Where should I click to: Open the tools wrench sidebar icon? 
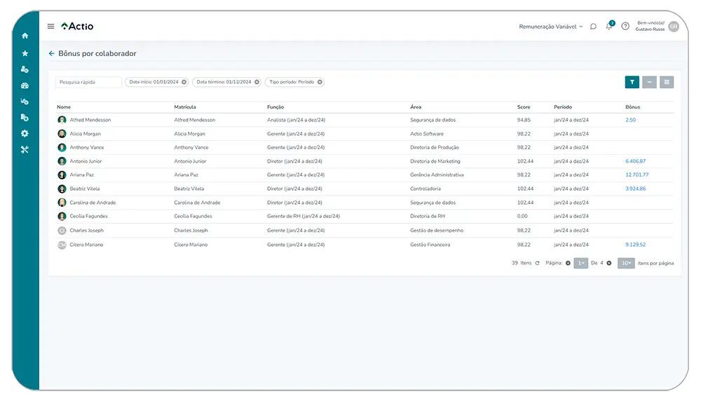pyautogui.click(x=25, y=149)
